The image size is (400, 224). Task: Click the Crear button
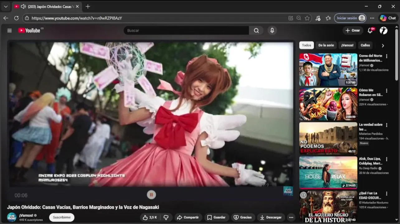(353, 30)
